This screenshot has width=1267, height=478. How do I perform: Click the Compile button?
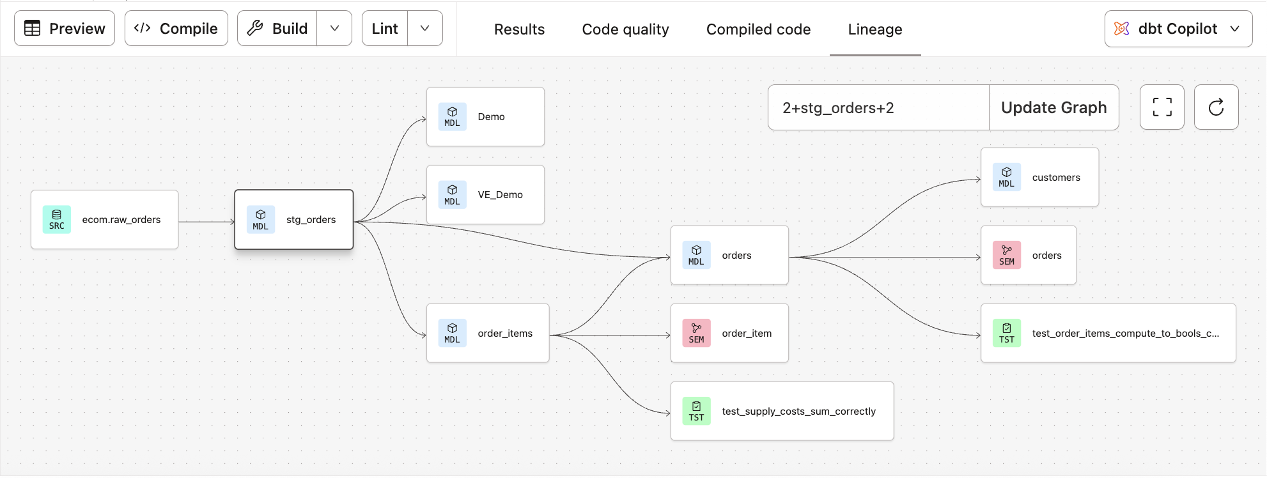(176, 29)
